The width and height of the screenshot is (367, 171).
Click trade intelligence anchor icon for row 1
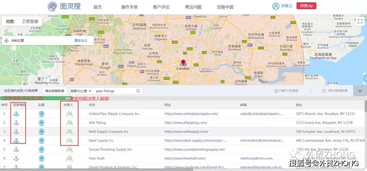16,114
